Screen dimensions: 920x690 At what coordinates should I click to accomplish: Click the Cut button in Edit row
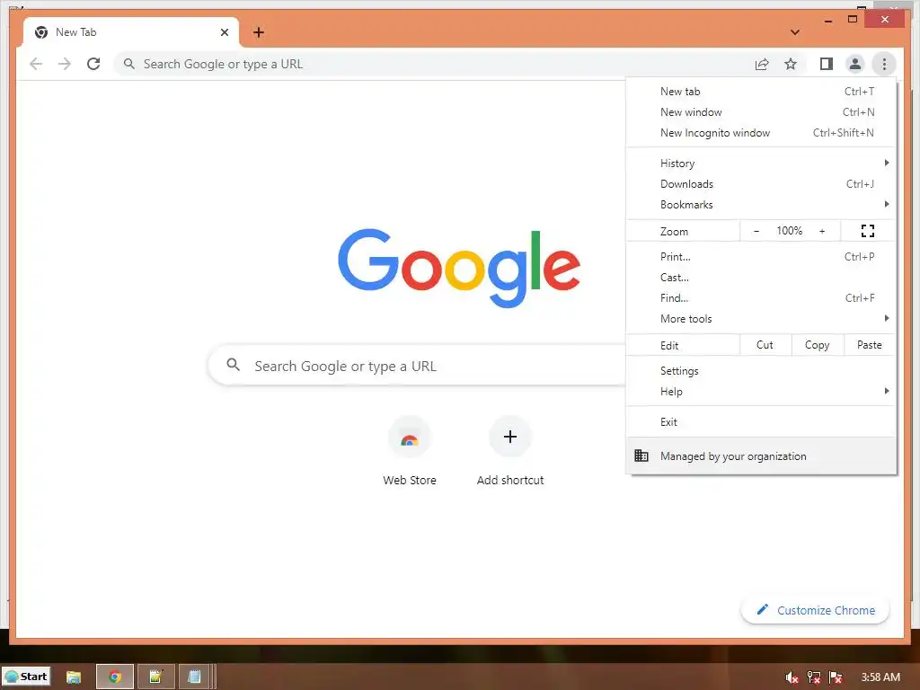click(765, 345)
